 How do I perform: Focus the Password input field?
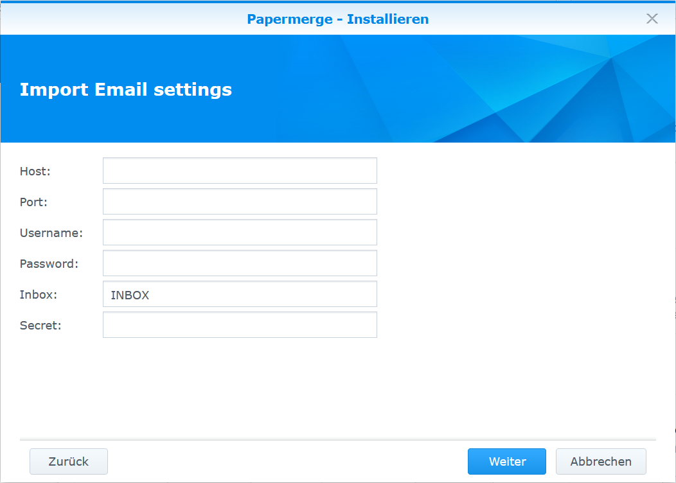coord(239,263)
